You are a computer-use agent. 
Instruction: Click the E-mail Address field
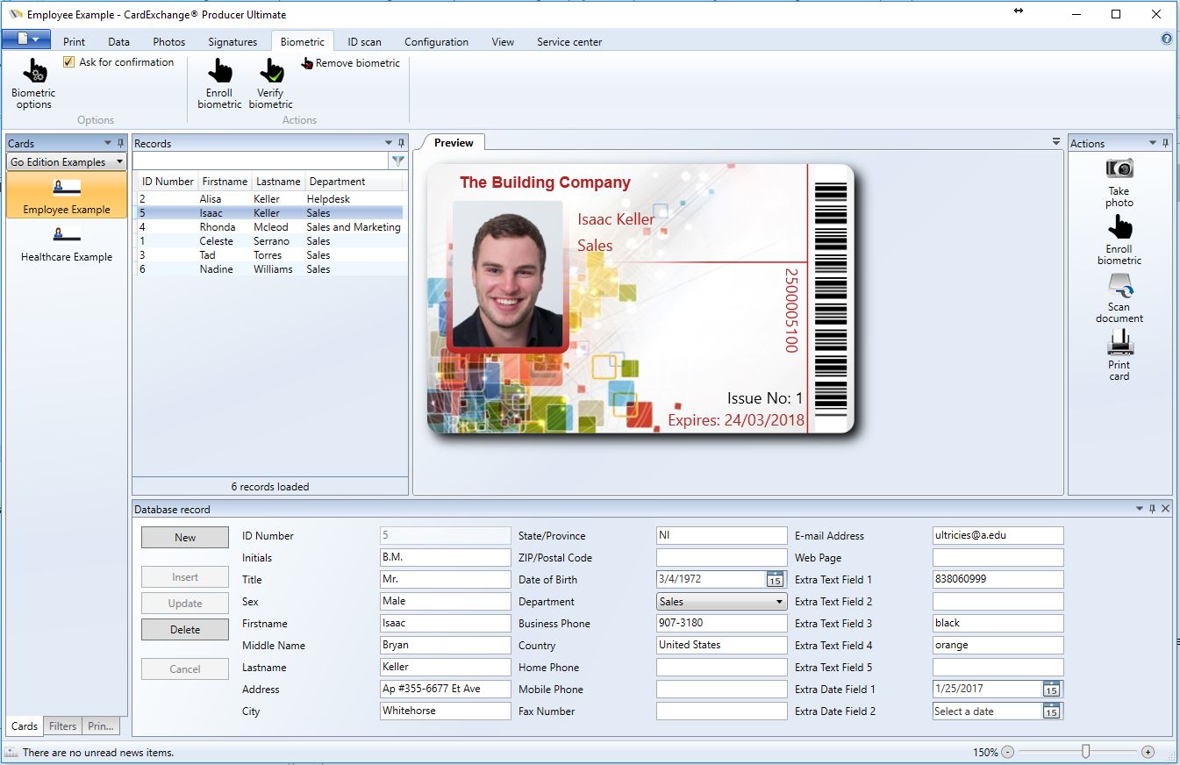(x=998, y=535)
